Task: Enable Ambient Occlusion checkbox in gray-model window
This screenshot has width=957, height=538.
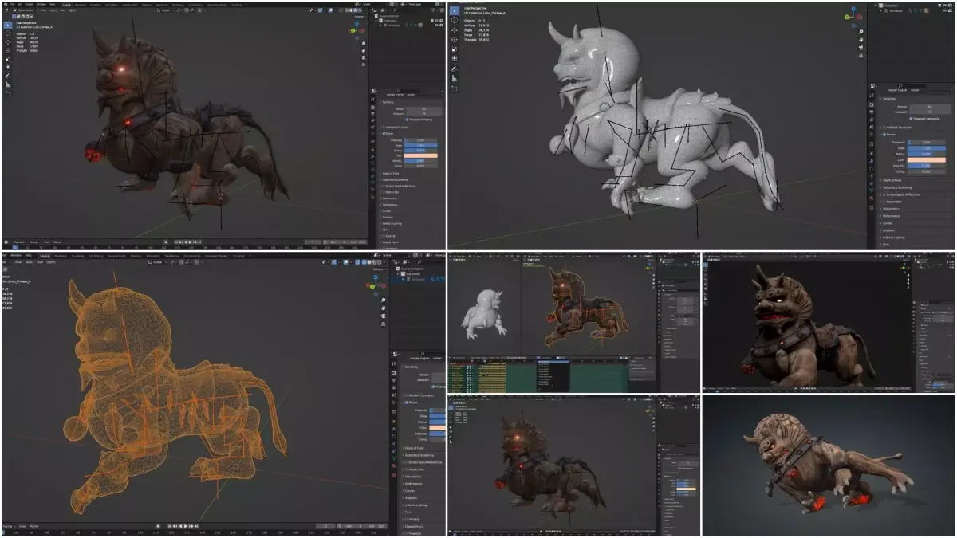Action: point(883,128)
